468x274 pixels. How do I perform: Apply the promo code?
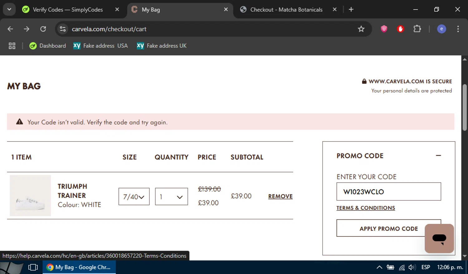[389, 228]
